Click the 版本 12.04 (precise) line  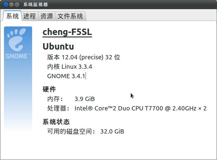click(83, 57)
